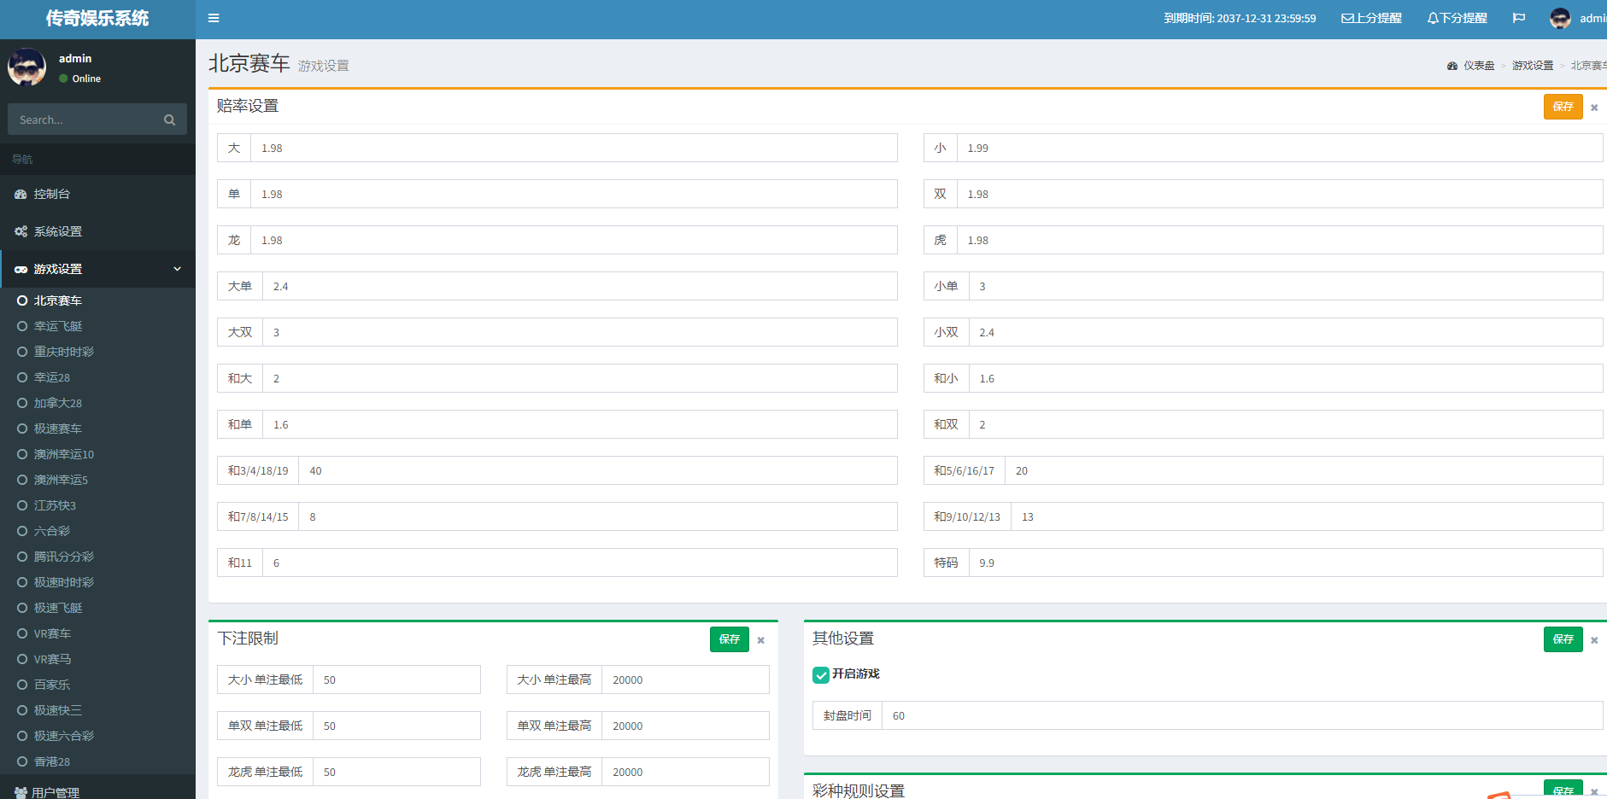The width and height of the screenshot is (1607, 799).
Task: Click the circle icon beside 百家乐
Action: (22, 685)
